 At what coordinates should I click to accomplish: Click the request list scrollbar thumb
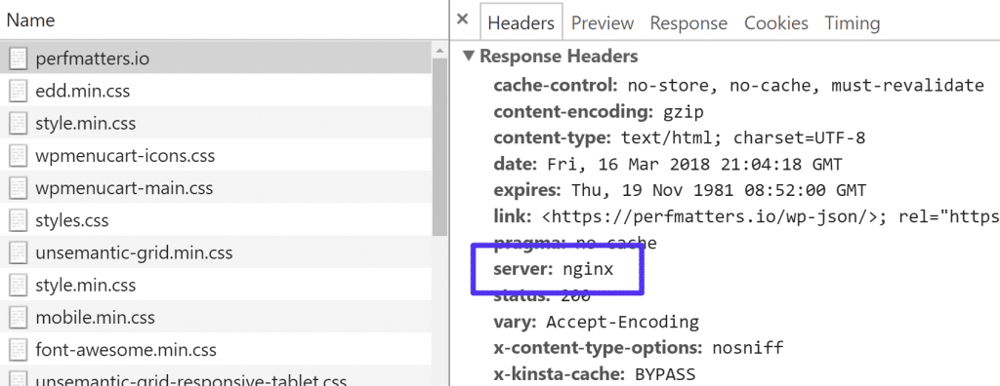[440, 146]
